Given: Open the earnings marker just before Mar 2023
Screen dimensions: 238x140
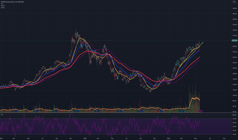Looking at the screenshot, I should point(180,111).
